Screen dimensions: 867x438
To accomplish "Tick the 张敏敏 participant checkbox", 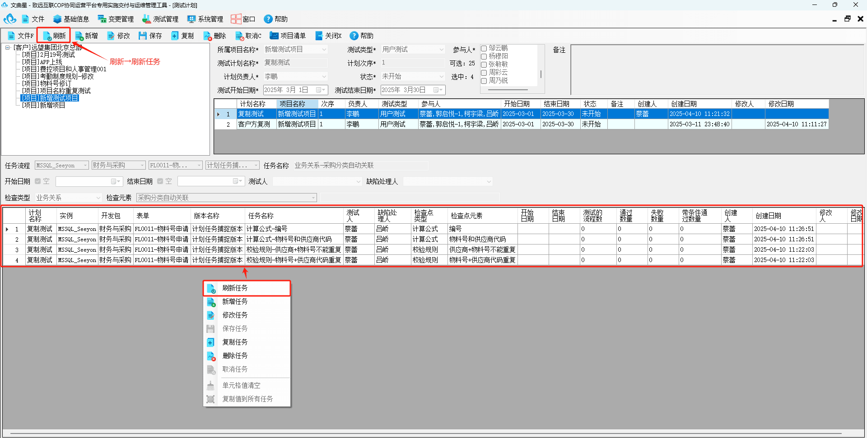I will click(x=484, y=65).
